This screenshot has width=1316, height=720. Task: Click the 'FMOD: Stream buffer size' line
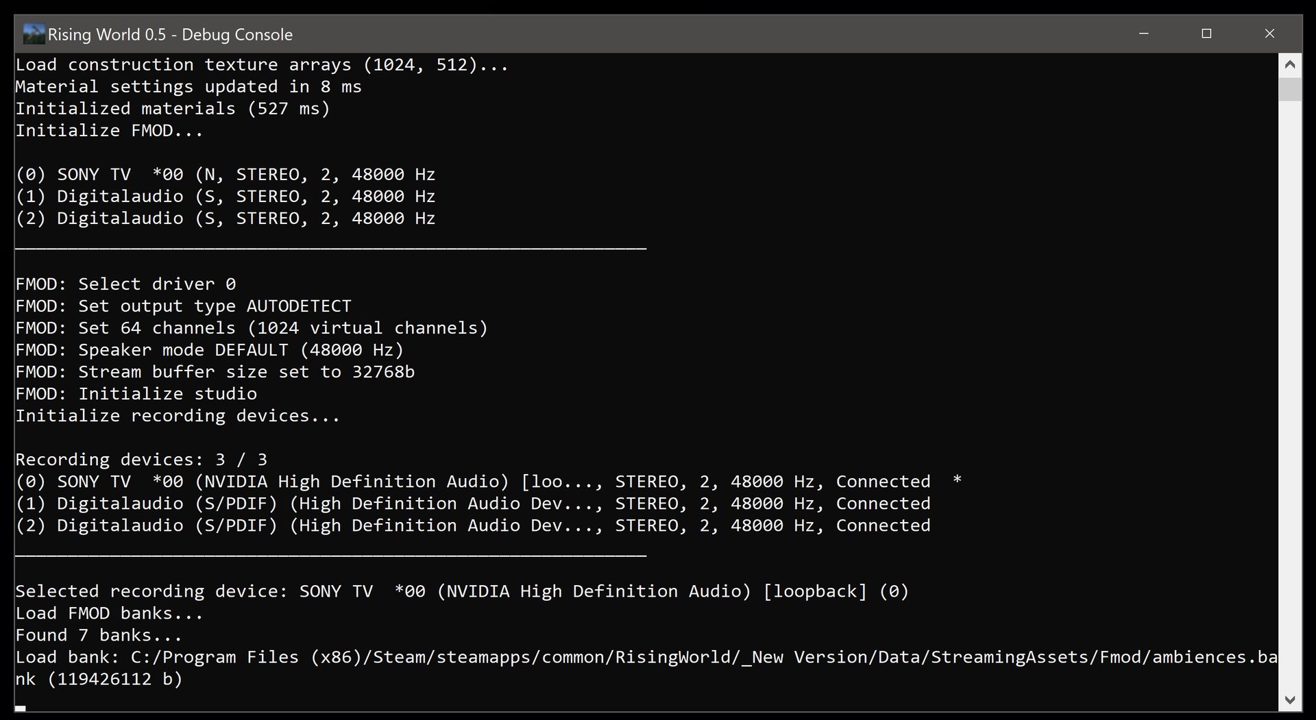pyautogui.click(x=215, y=372)
